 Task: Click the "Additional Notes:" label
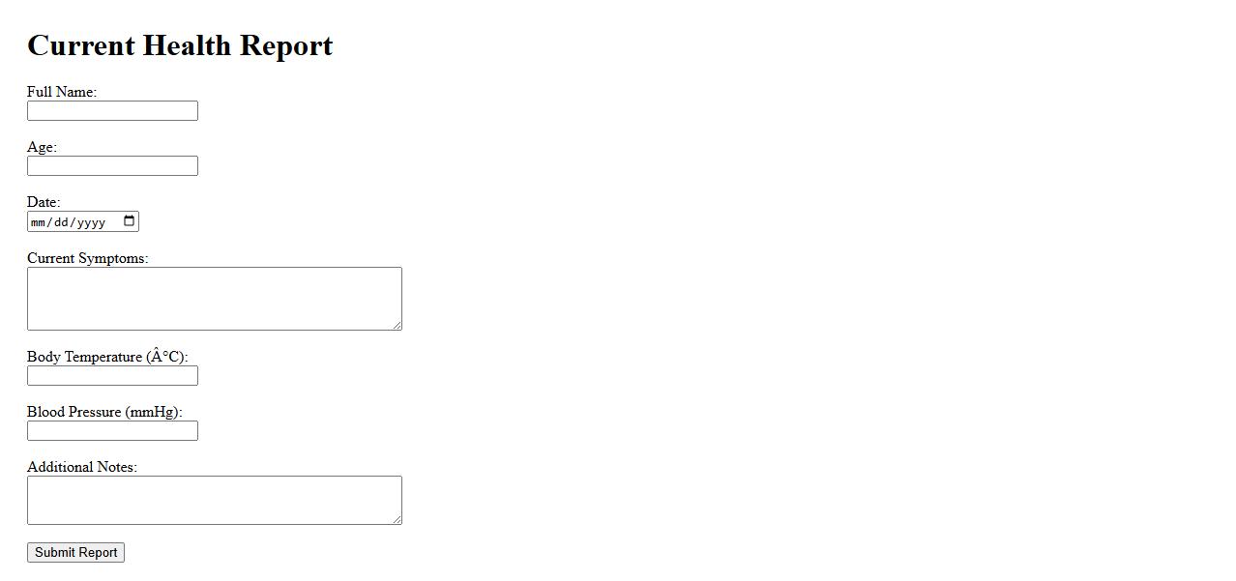[82, 467]
